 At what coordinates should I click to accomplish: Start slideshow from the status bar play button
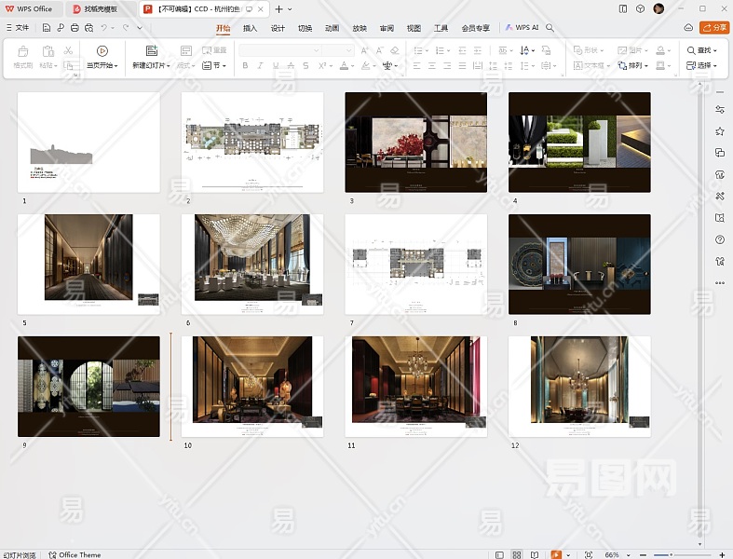pos(557,554)
